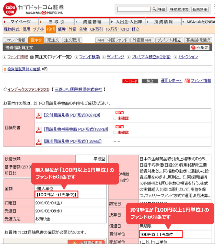Switch to the 売注文 tab
Image resolution: width=218 pixels, height=244 pixels.
coord(53,40)
